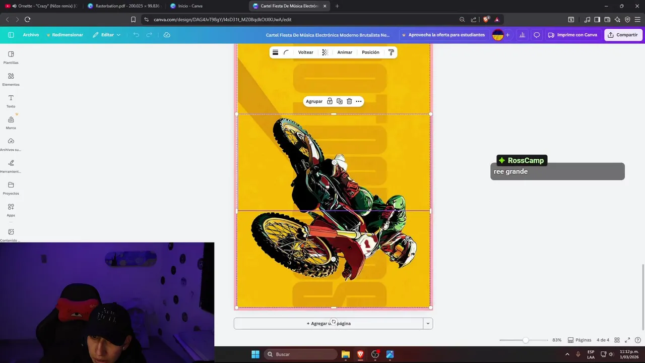Redo the last action
Viewport: 645px width, 363px height.
pos(149,35)
